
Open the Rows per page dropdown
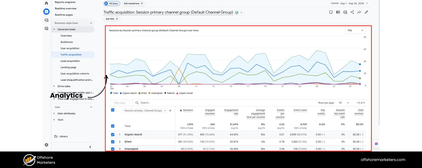pyautogui.click(x=345, y=102)
